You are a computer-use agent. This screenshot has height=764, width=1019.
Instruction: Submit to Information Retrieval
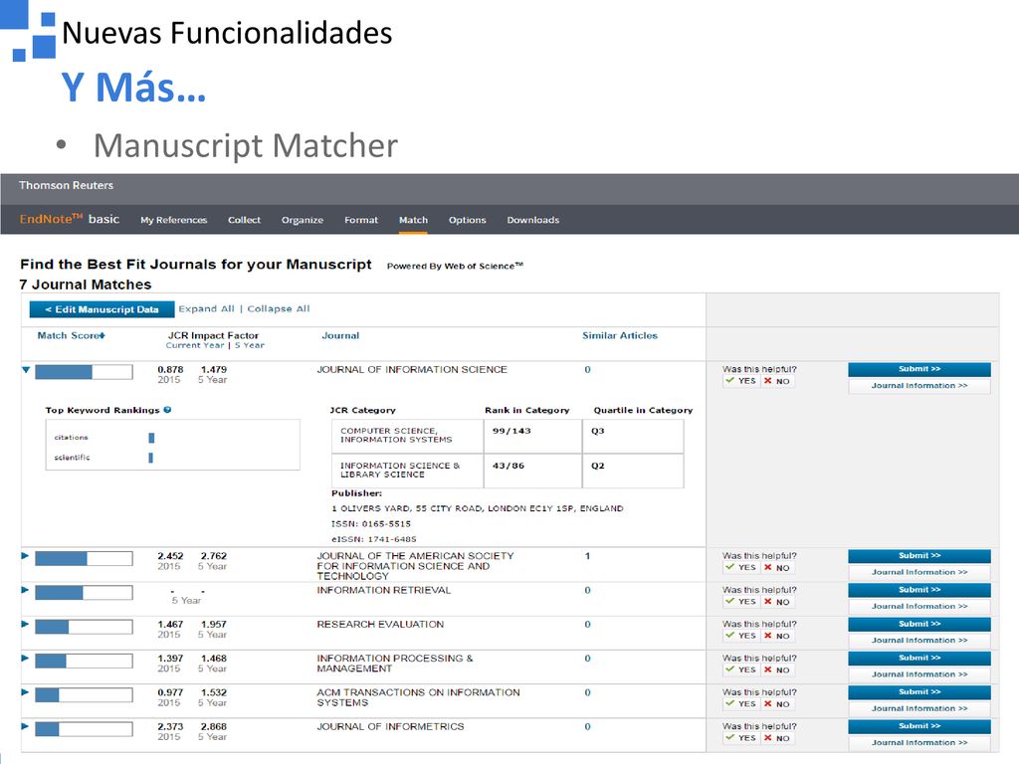(x=918, y=590)
